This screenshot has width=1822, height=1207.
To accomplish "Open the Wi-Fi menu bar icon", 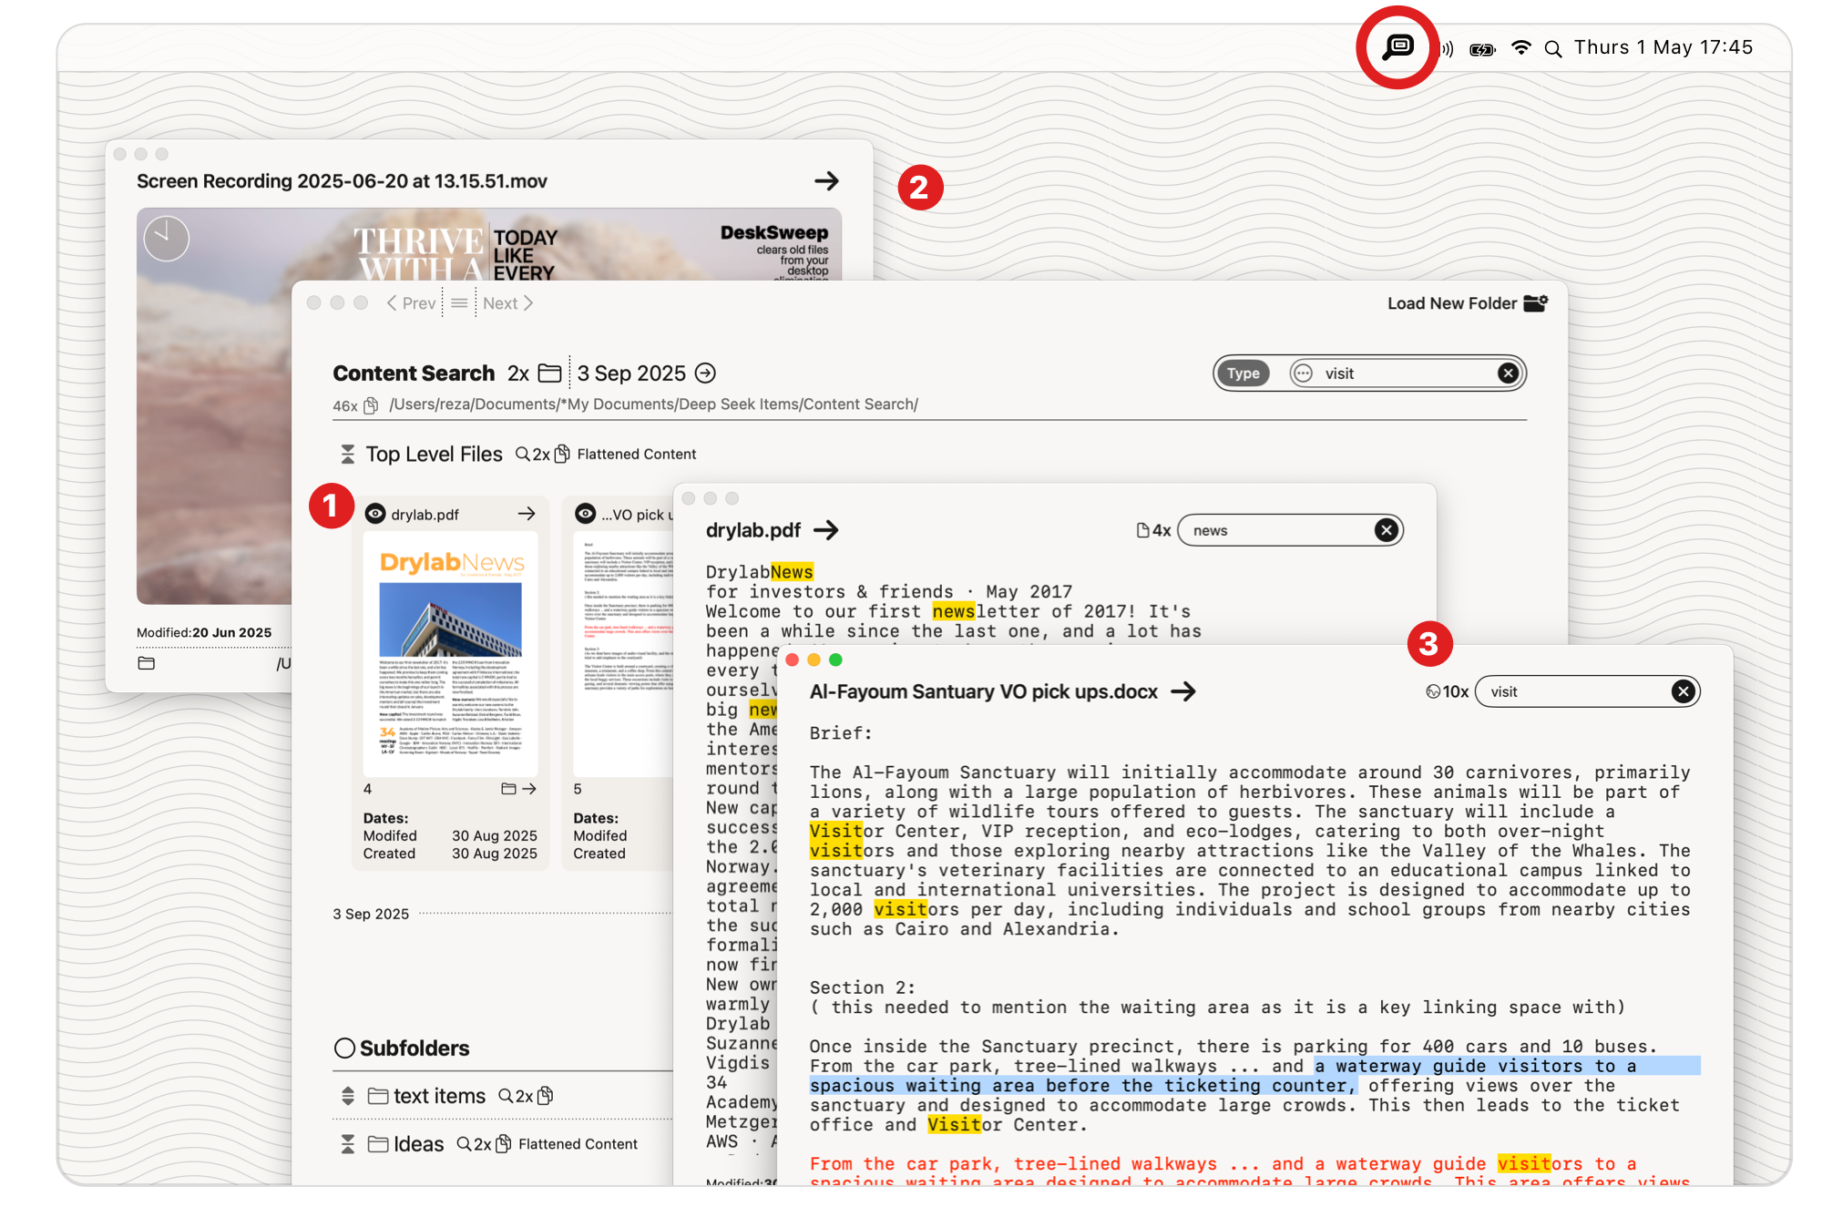I will coord(1520,47).
